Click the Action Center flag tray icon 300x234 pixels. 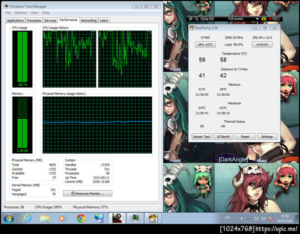[x=270, y=219]
